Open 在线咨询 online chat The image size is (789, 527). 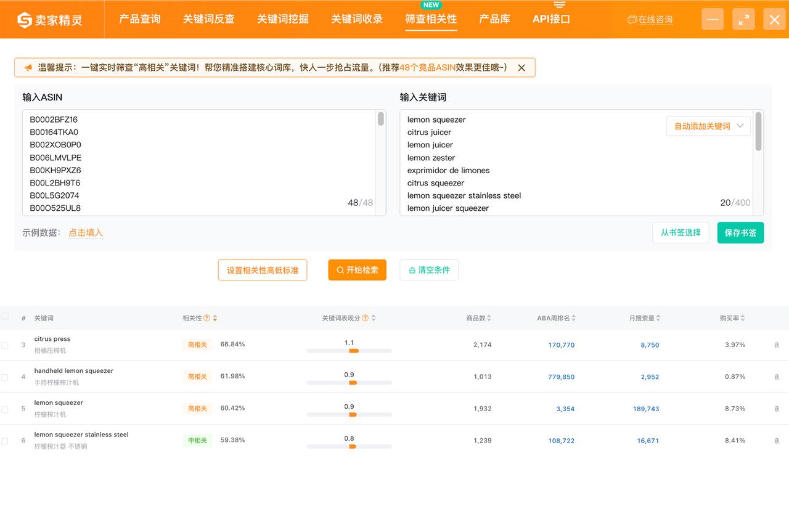(x=650, y=20)
